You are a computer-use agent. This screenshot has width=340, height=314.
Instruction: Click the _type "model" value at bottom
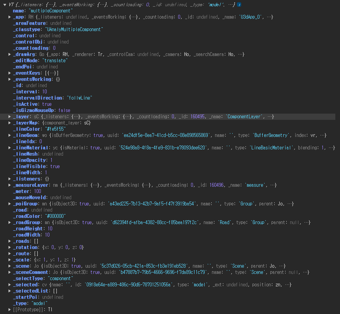click(x=39, y=303)
